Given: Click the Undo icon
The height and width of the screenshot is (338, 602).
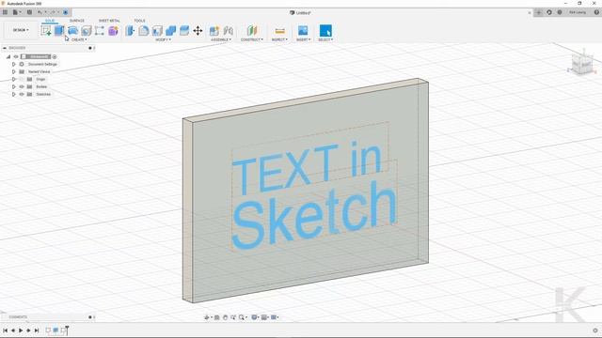Looking at the screenshot, I should click(40, 12).
